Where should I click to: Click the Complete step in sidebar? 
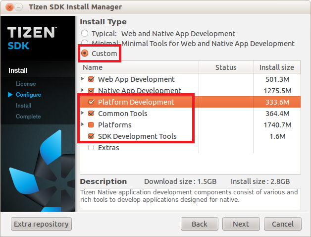[28, 117]
